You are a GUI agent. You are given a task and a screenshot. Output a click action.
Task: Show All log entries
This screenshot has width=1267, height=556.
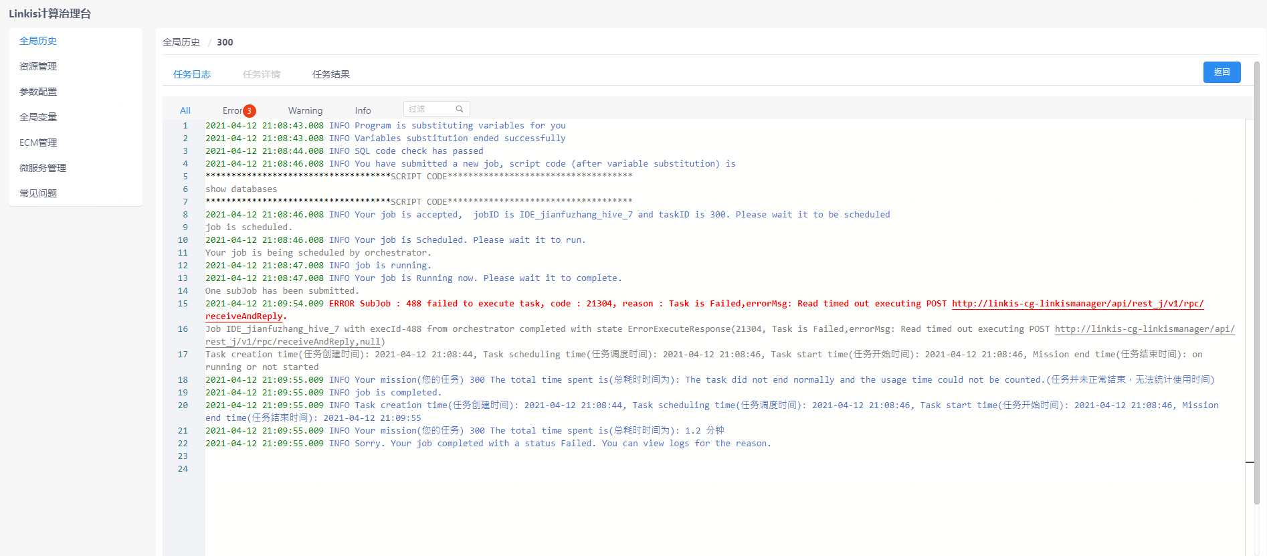185,111
